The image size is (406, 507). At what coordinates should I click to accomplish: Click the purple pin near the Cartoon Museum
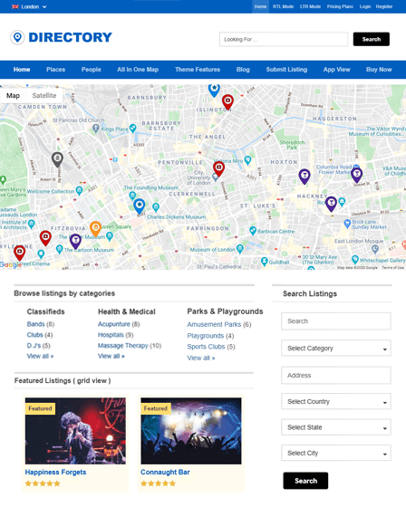(x=75, y=241)
